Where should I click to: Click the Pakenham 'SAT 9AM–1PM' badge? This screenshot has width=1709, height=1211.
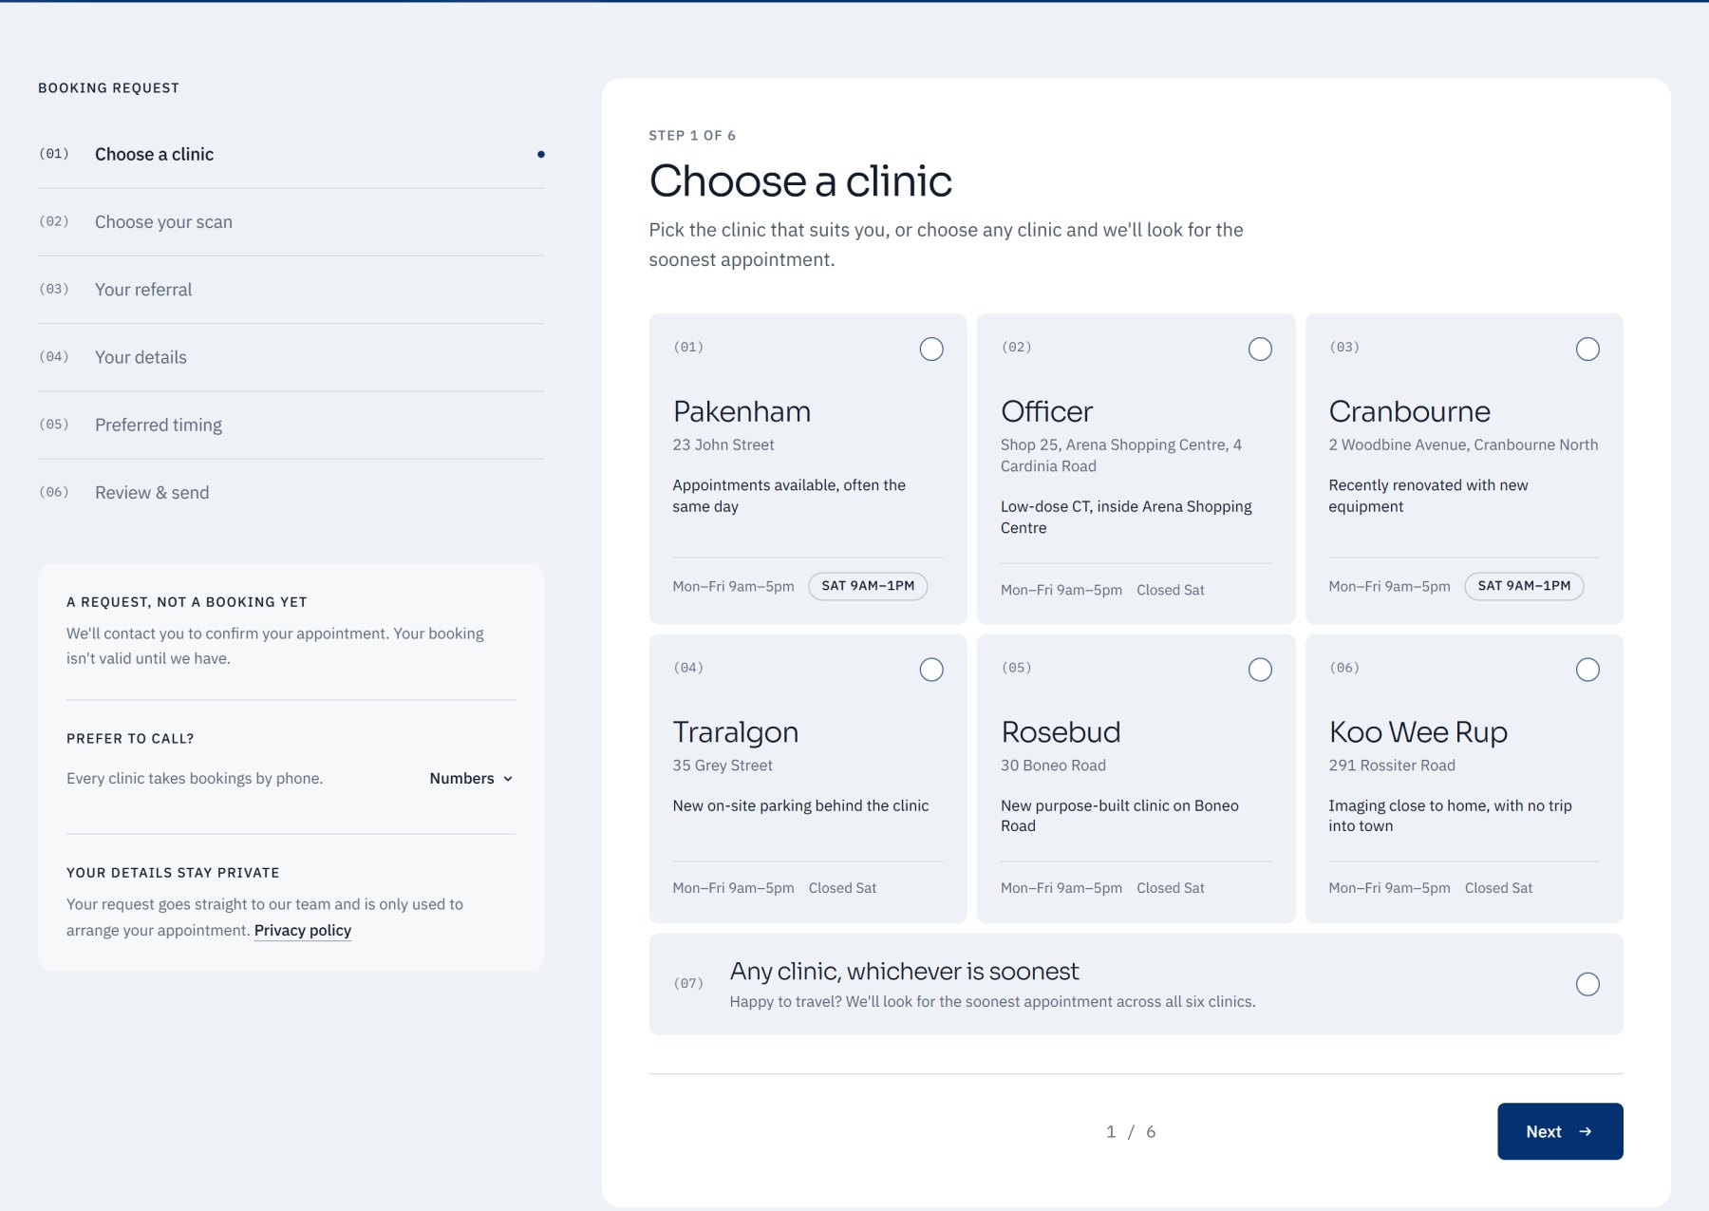[868, 586]
